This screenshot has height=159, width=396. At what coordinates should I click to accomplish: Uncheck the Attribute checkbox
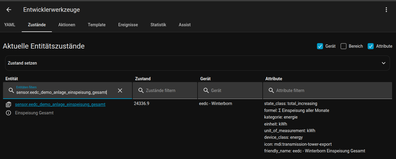click(371, 46)
